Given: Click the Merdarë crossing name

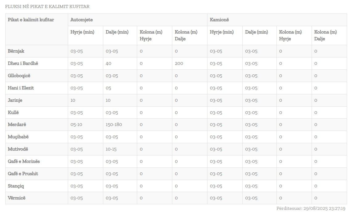Looking at the screenshot, I should (x=17, y=124).
